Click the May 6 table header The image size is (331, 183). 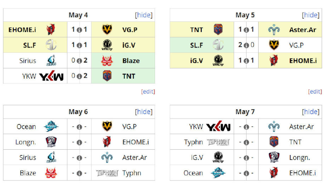78,111
